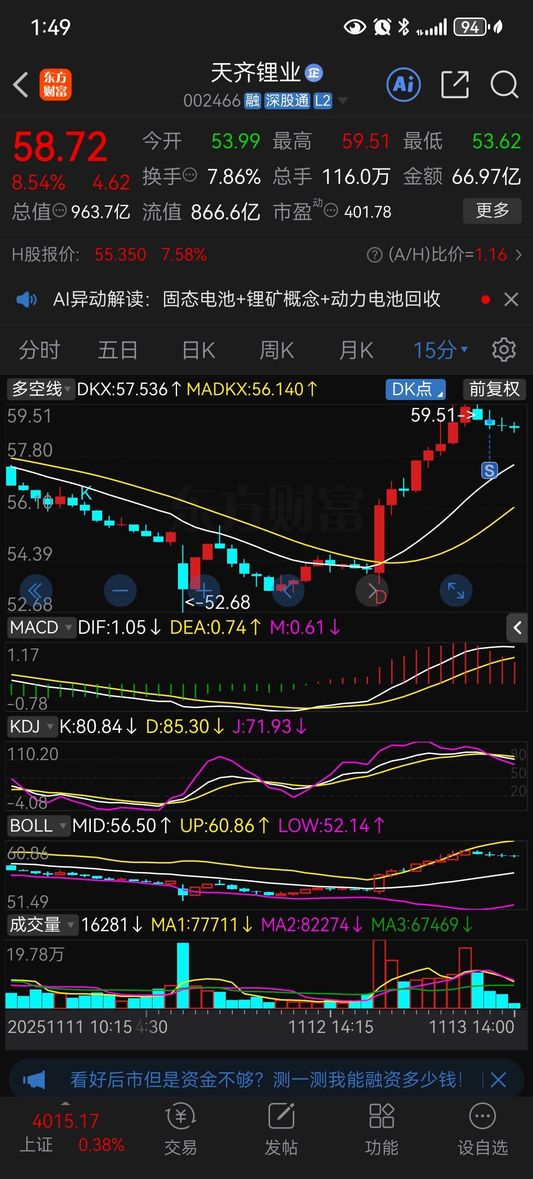Tap current price 58.72
The image size is (533, 1179).
coord(60,147)
